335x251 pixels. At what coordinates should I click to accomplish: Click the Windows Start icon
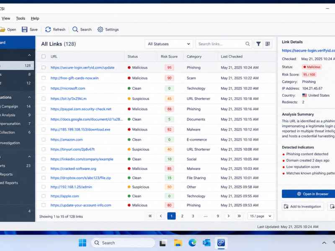82,243
